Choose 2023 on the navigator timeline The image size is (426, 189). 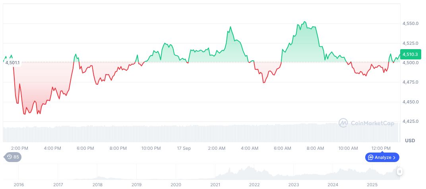pyautogui.click(x=294, y=185)
